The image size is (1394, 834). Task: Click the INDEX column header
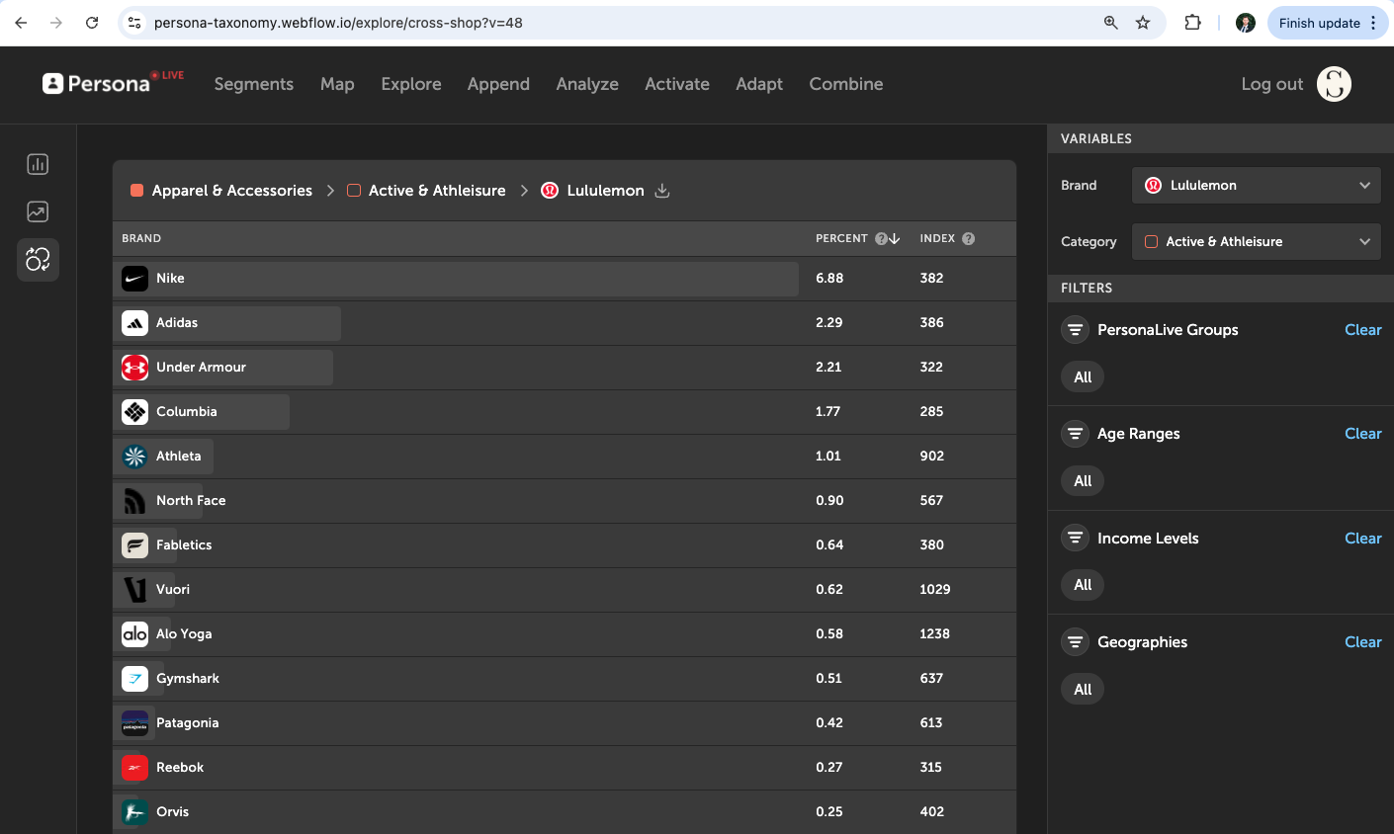937,238
